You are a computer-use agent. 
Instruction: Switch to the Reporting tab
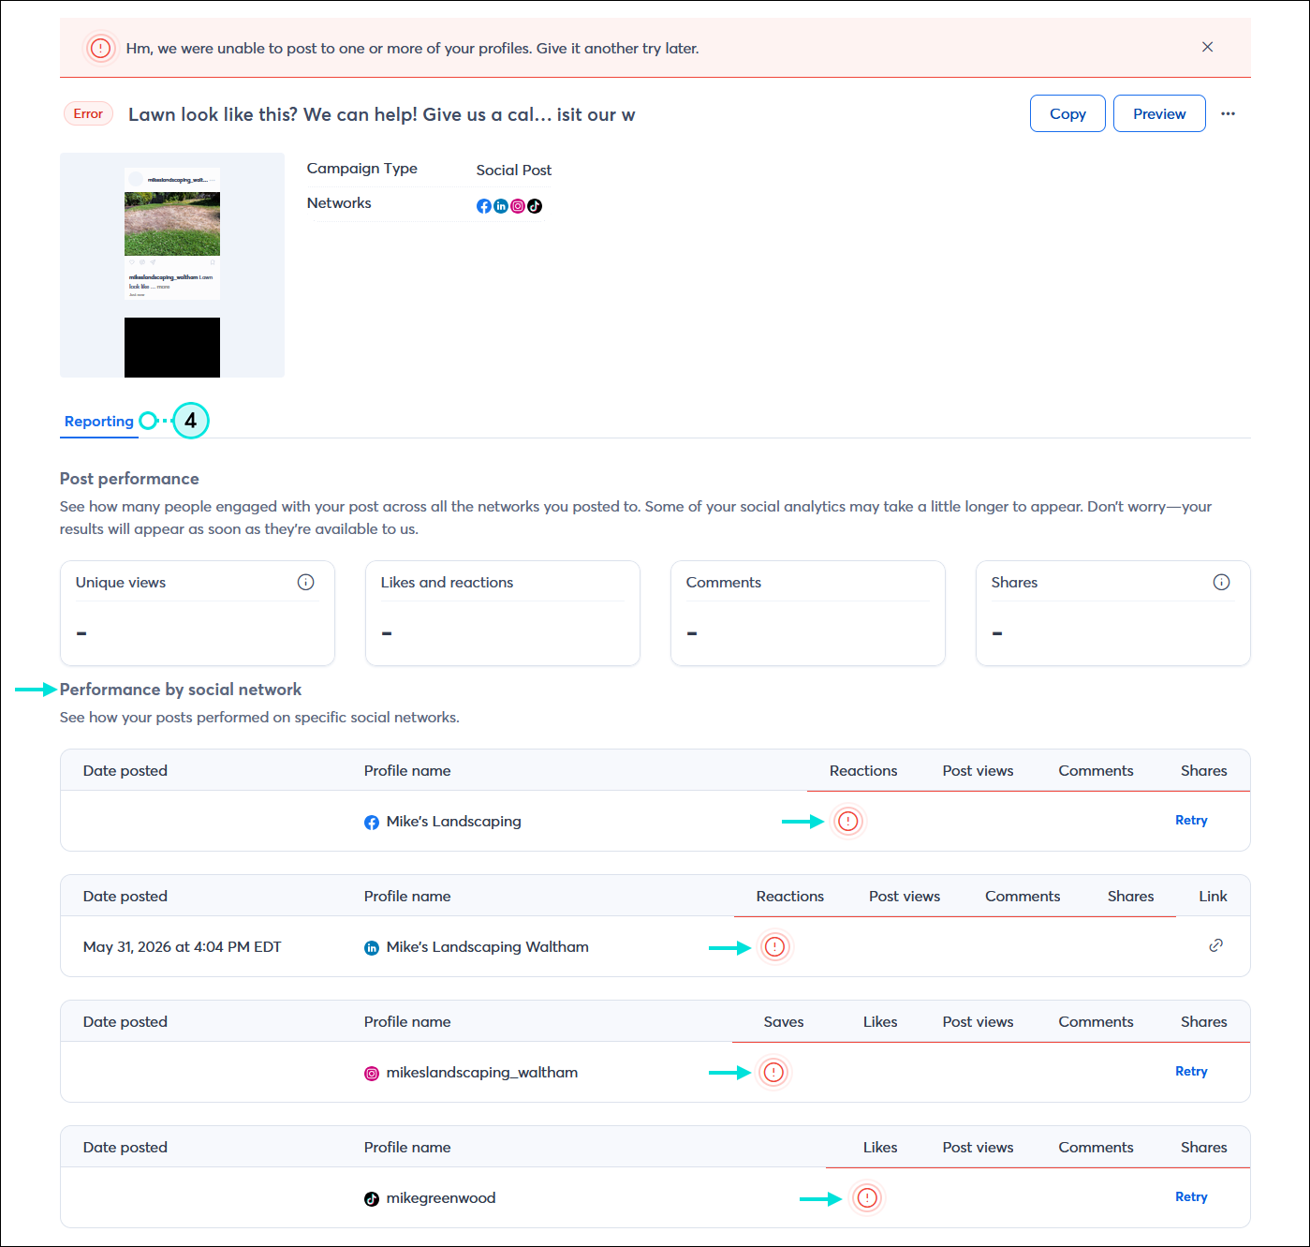click(x=98, y=422)
